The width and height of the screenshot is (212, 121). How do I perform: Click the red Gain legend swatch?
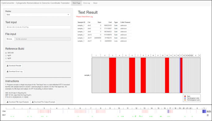(185, 96)
